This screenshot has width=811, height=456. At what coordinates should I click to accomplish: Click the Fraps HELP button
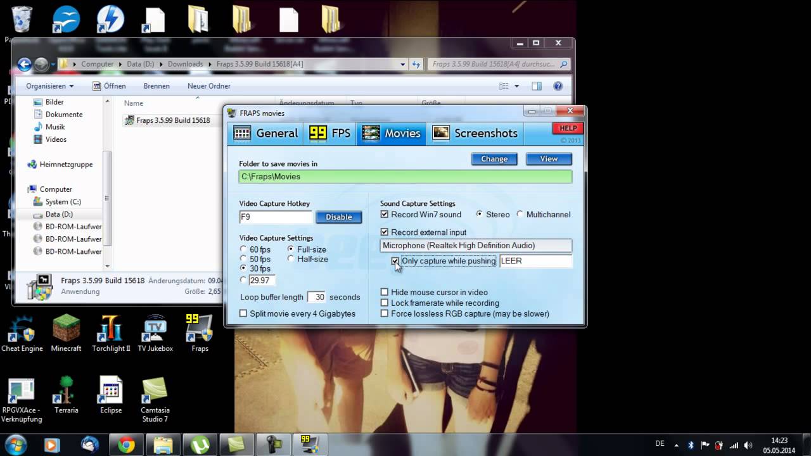click(568, 128)
